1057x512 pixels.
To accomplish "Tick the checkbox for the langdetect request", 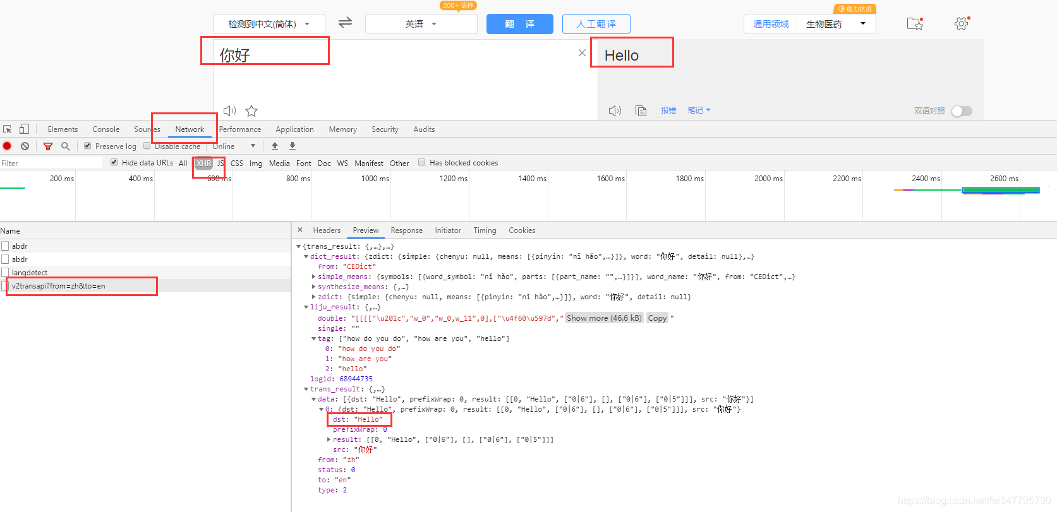I will (x=5, y=272).
